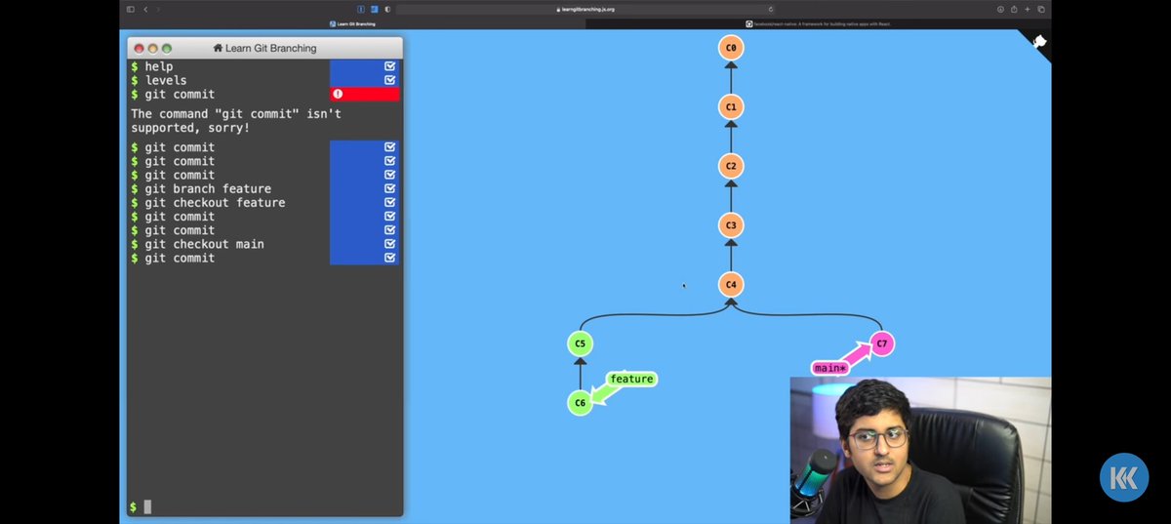Screen dimensions: 1171x524
Task: Select commit node C4
Action: coord(731,285)
